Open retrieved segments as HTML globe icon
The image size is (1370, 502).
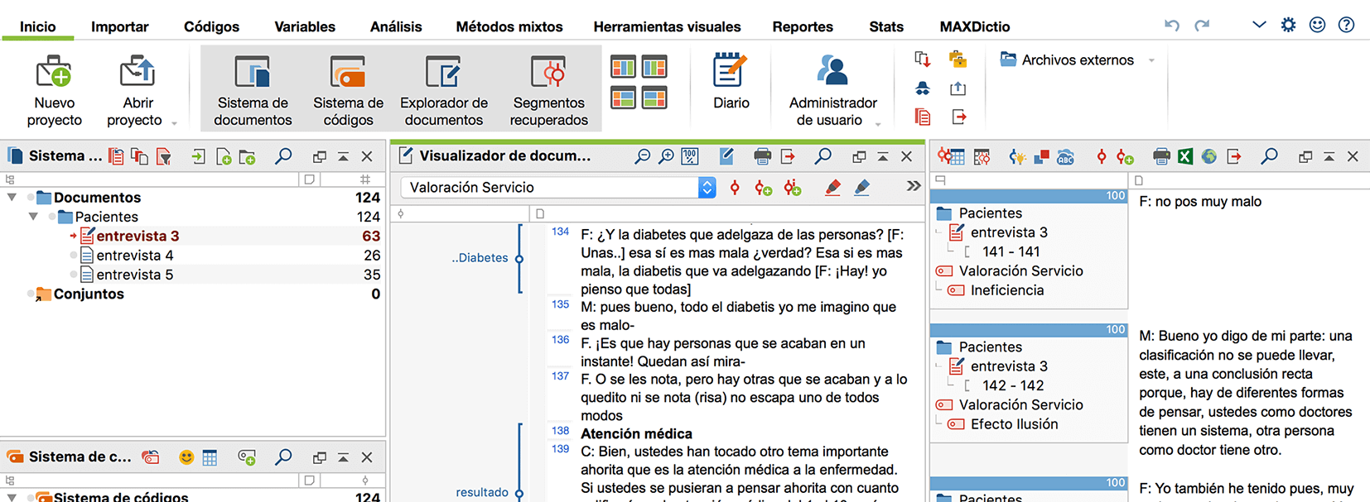(1209, 156)
